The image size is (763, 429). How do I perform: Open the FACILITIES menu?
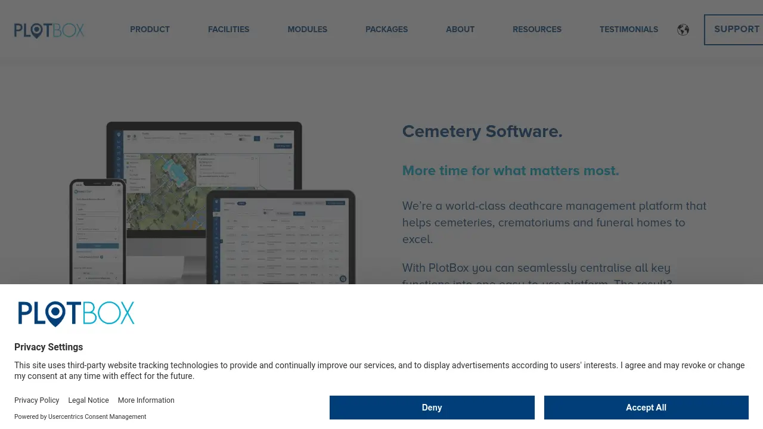coord(228,29)
